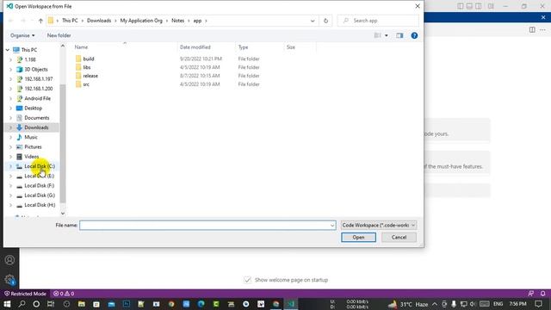The height and width of the screenshot is (310, 551).
Task: Select Local Disk (F:) in the tree
Action: 40,186
